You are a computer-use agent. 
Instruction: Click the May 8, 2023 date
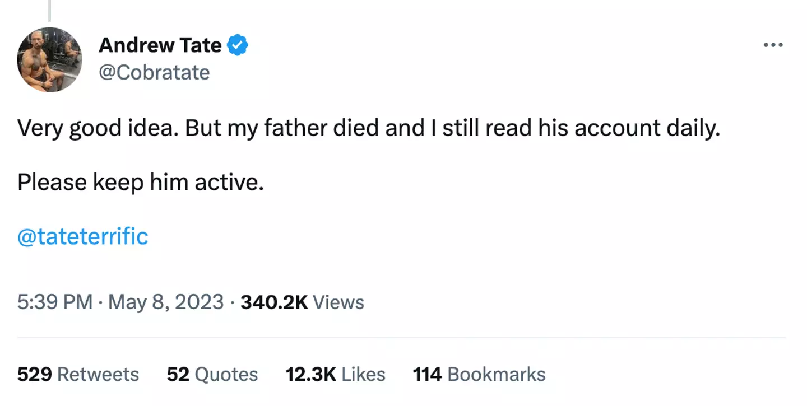click(x=166, y=302)
